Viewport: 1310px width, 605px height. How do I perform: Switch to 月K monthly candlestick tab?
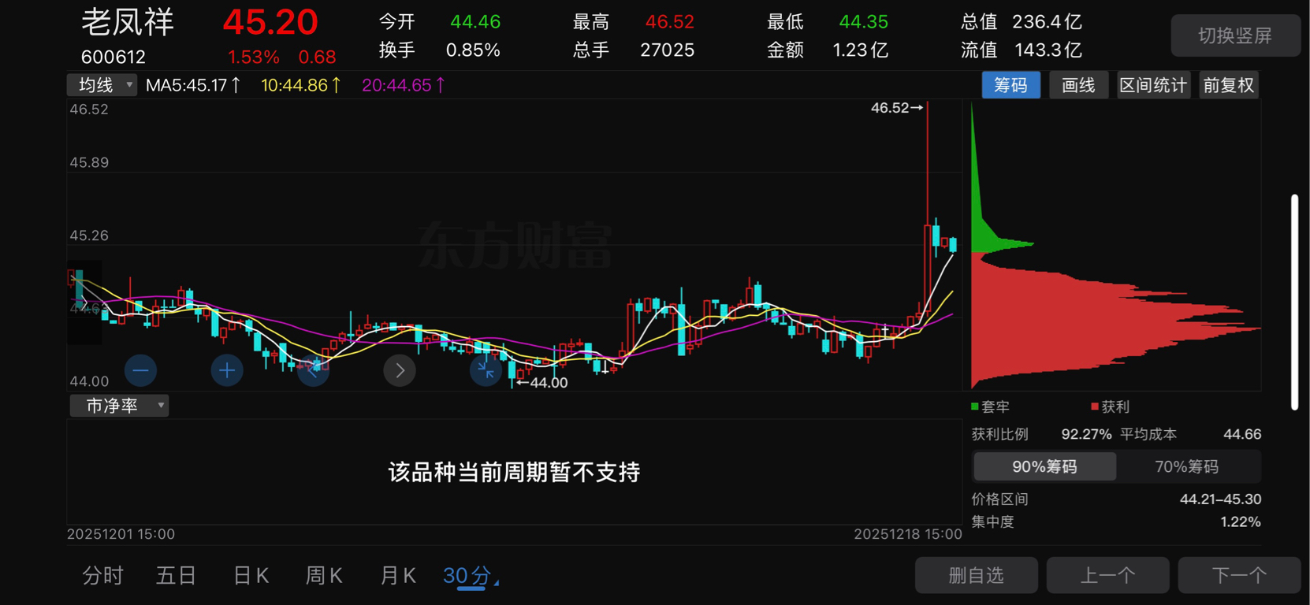click(398, 576)
